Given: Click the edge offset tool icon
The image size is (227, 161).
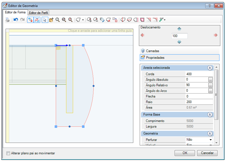Looking at the screenshot, I should click(x=136, y=20).
